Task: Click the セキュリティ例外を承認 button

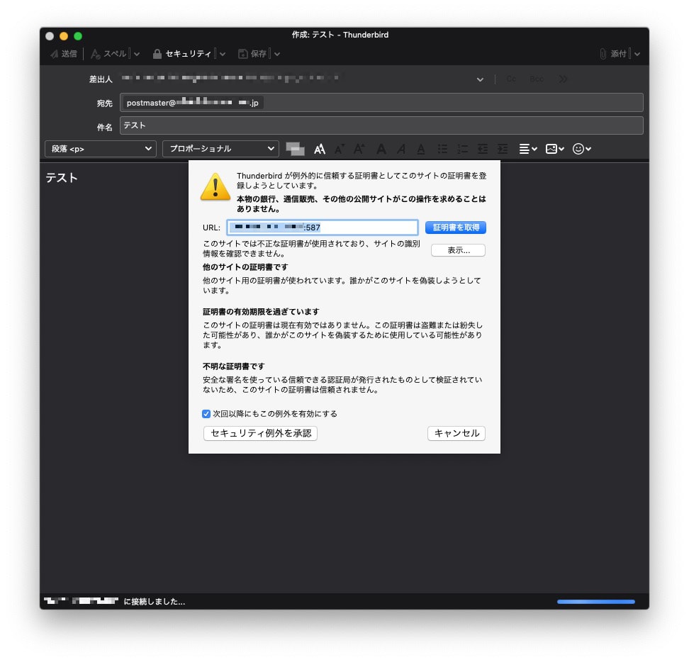Action: tap(260, 434)
